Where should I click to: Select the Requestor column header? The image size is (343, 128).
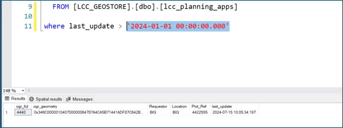click(159, 106)
